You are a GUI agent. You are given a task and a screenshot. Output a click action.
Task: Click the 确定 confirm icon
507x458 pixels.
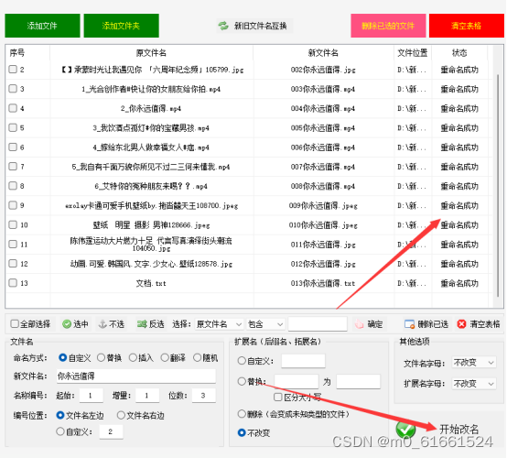359,324
